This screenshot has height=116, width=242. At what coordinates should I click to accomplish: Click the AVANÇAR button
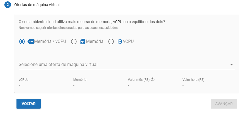coord(224,104)
